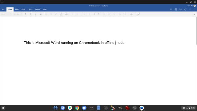197x111 pixels.
Task: Clear text formatting with the A icon
Action: point(66,14)
